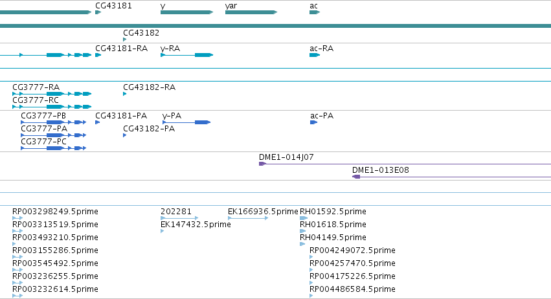The image size is (551, 299).
Task: Select the CG43182 gene label
Action: pyautogui.click(x=141, y=32)
